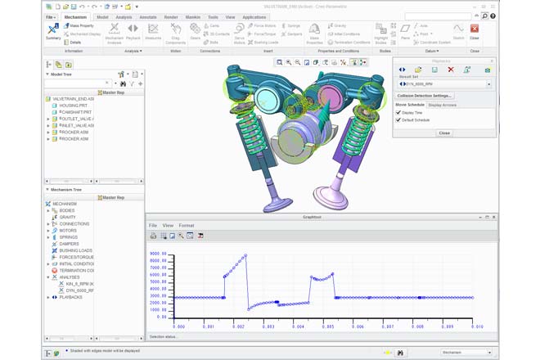Open Mass Properties in ribbon

point(314,34)
